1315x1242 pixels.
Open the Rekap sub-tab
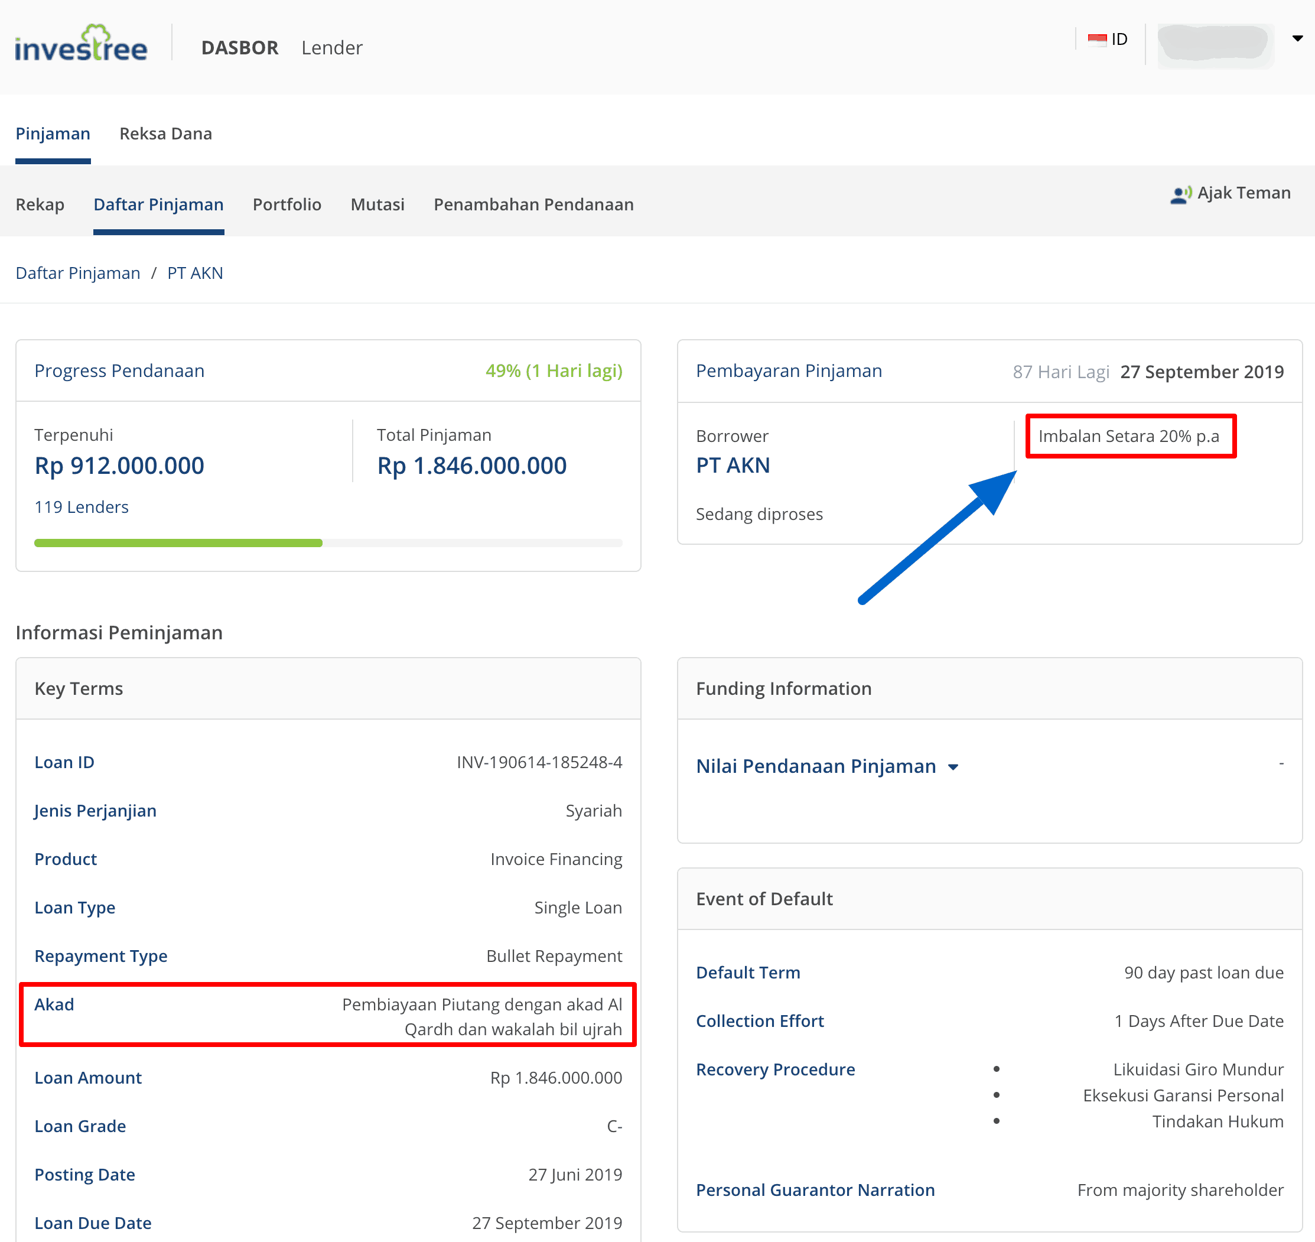(40, 204)
